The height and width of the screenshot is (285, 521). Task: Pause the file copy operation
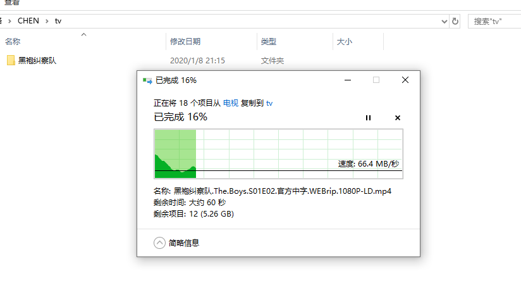coord(368,118)
